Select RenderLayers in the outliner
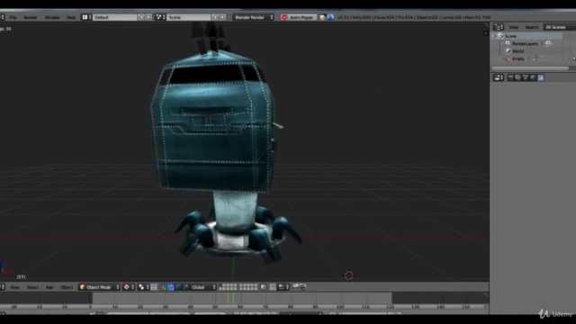This screenshot has height=324, width=576. [x=525, y=44]
